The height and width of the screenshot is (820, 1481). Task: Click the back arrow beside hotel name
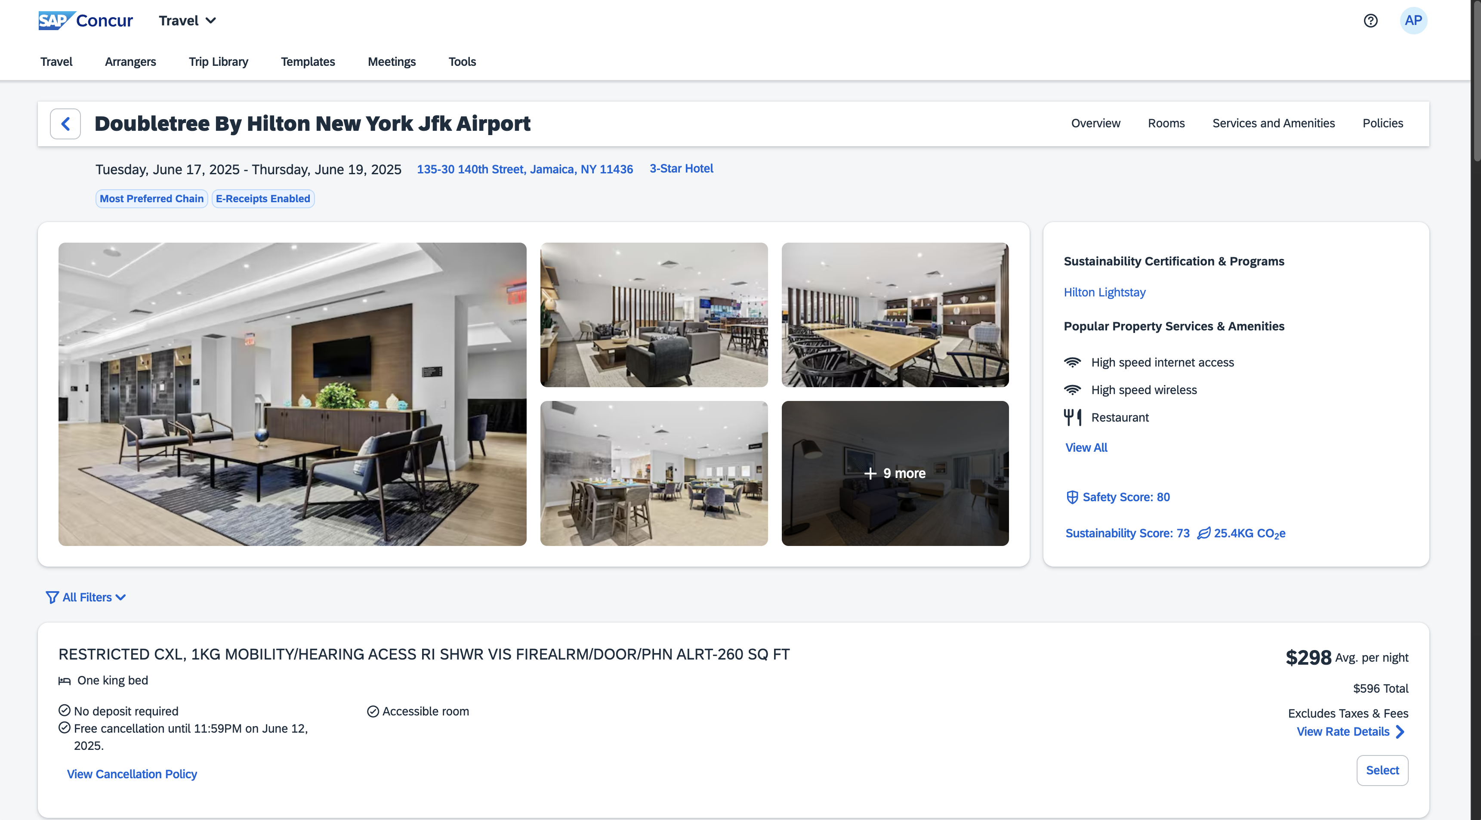tap(65, 123)
